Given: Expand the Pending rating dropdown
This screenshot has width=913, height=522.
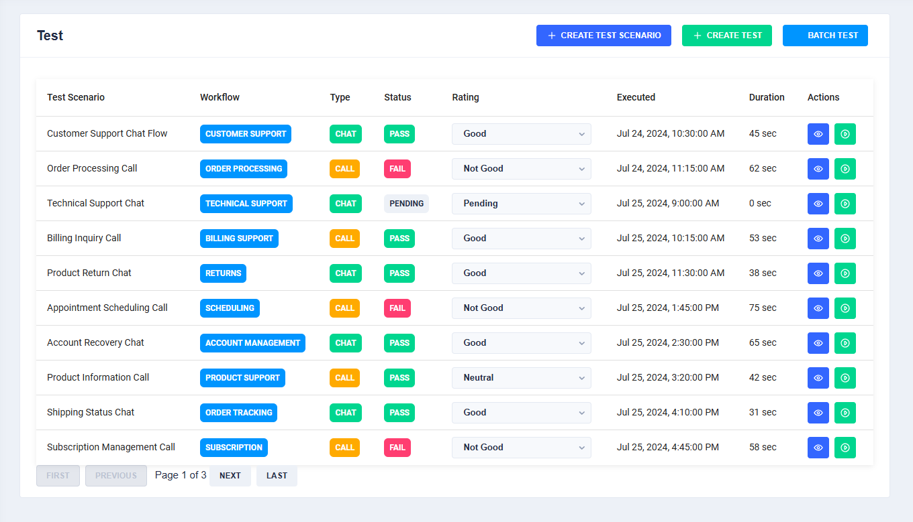Looking at the screenshot, I should tap(521, 204).
